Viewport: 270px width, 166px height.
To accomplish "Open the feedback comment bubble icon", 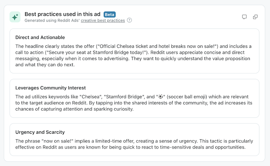I will (244, 17).
